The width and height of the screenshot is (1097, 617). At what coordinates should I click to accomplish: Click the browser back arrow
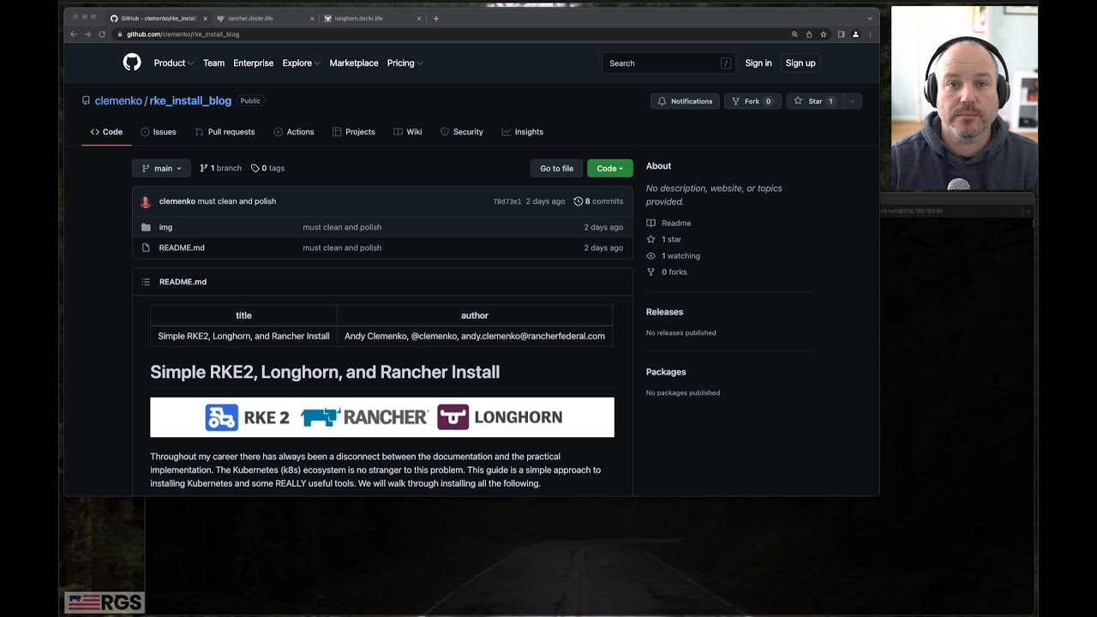click(73, 34)
